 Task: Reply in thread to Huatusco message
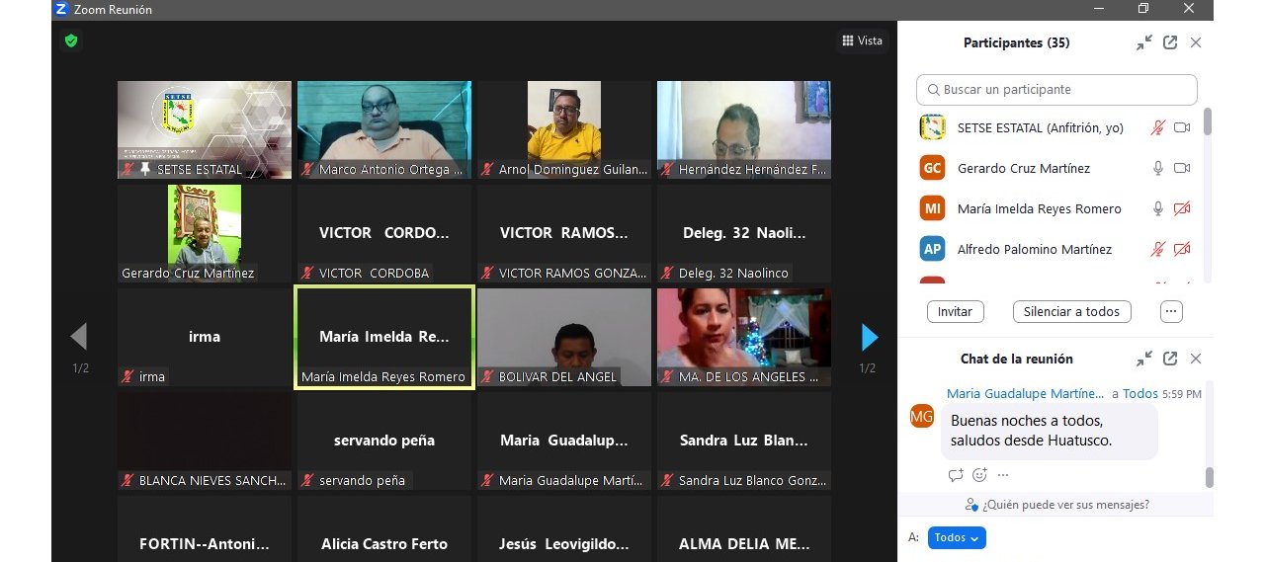click(955, 475)
